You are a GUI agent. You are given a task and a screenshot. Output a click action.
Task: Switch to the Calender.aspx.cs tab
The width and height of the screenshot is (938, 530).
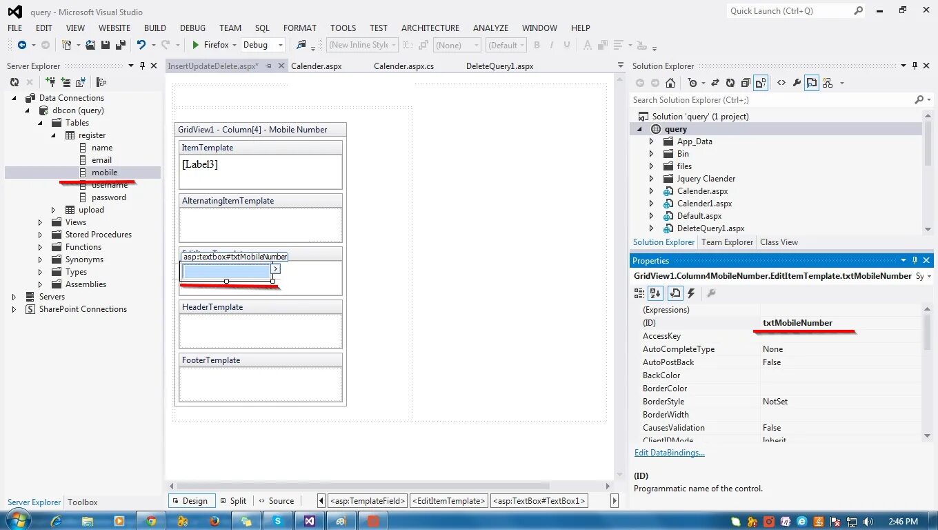404,66
